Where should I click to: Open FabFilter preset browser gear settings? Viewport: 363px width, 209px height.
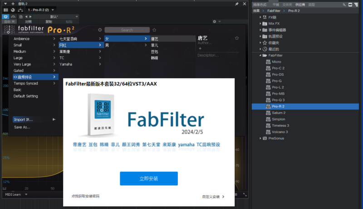coord(100,30)
